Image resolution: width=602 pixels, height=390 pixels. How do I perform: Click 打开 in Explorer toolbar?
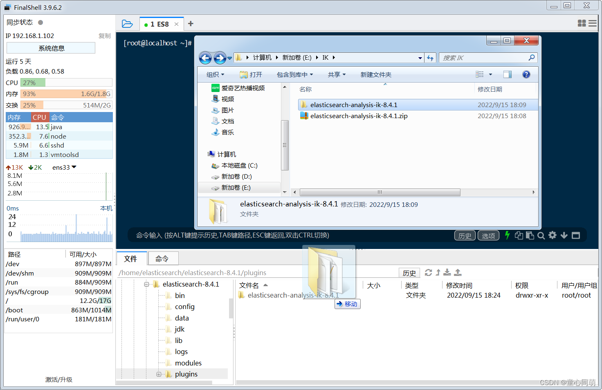click(251, 74)
